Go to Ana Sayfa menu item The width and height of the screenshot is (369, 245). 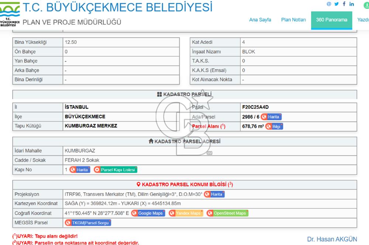(x=260, y=20)
